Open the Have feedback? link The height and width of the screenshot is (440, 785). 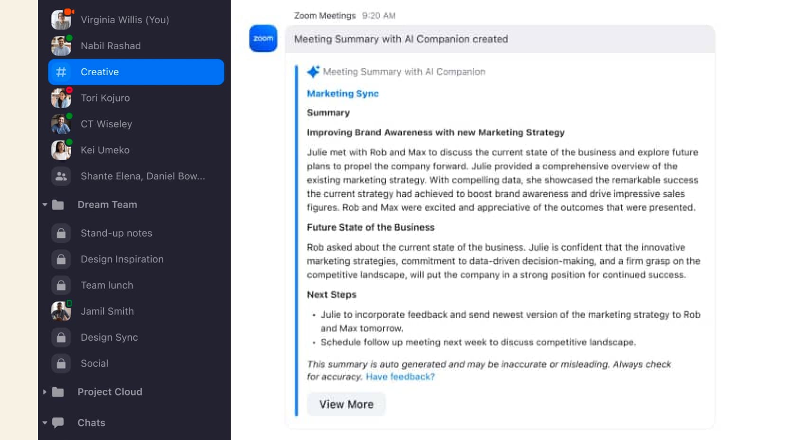400,377
